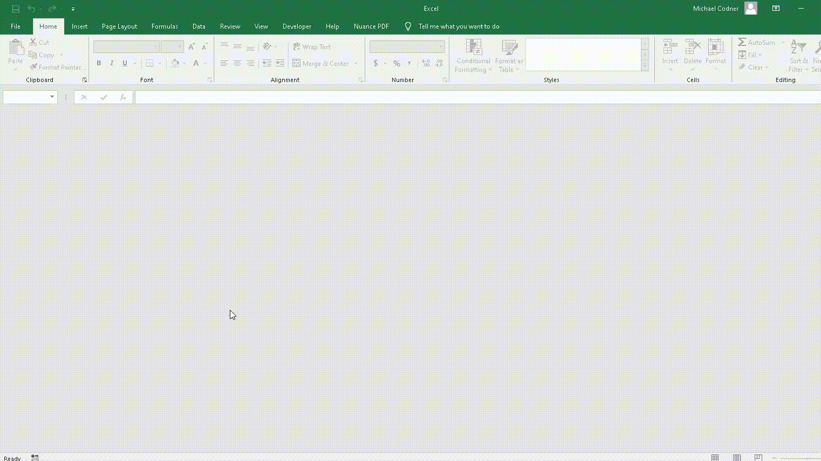Click the Save icon in the title bar
This screenshot has height=461, width=821.
pyautogui.click(x=16, y=9)
